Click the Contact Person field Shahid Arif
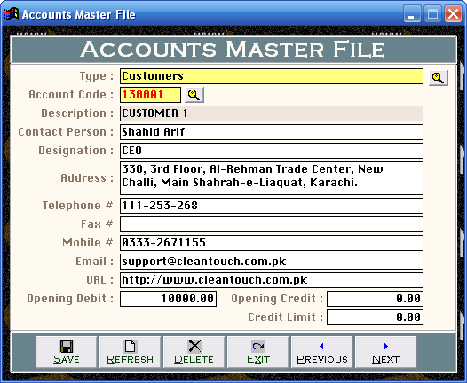The width and height of the screenshot is (467, 383). [272, 132]
